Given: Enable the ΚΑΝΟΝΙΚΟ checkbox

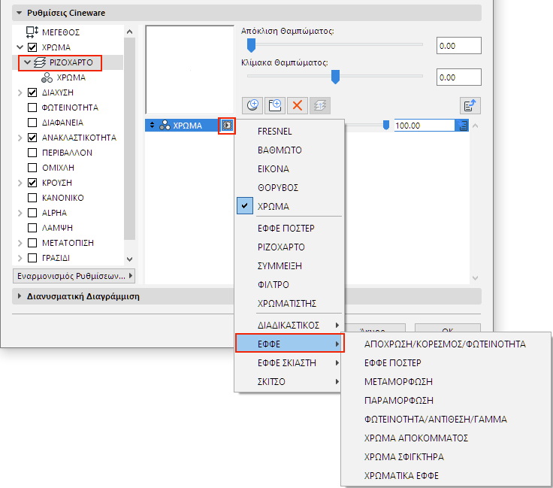Looking at the screenshot, I should [32, 198].
